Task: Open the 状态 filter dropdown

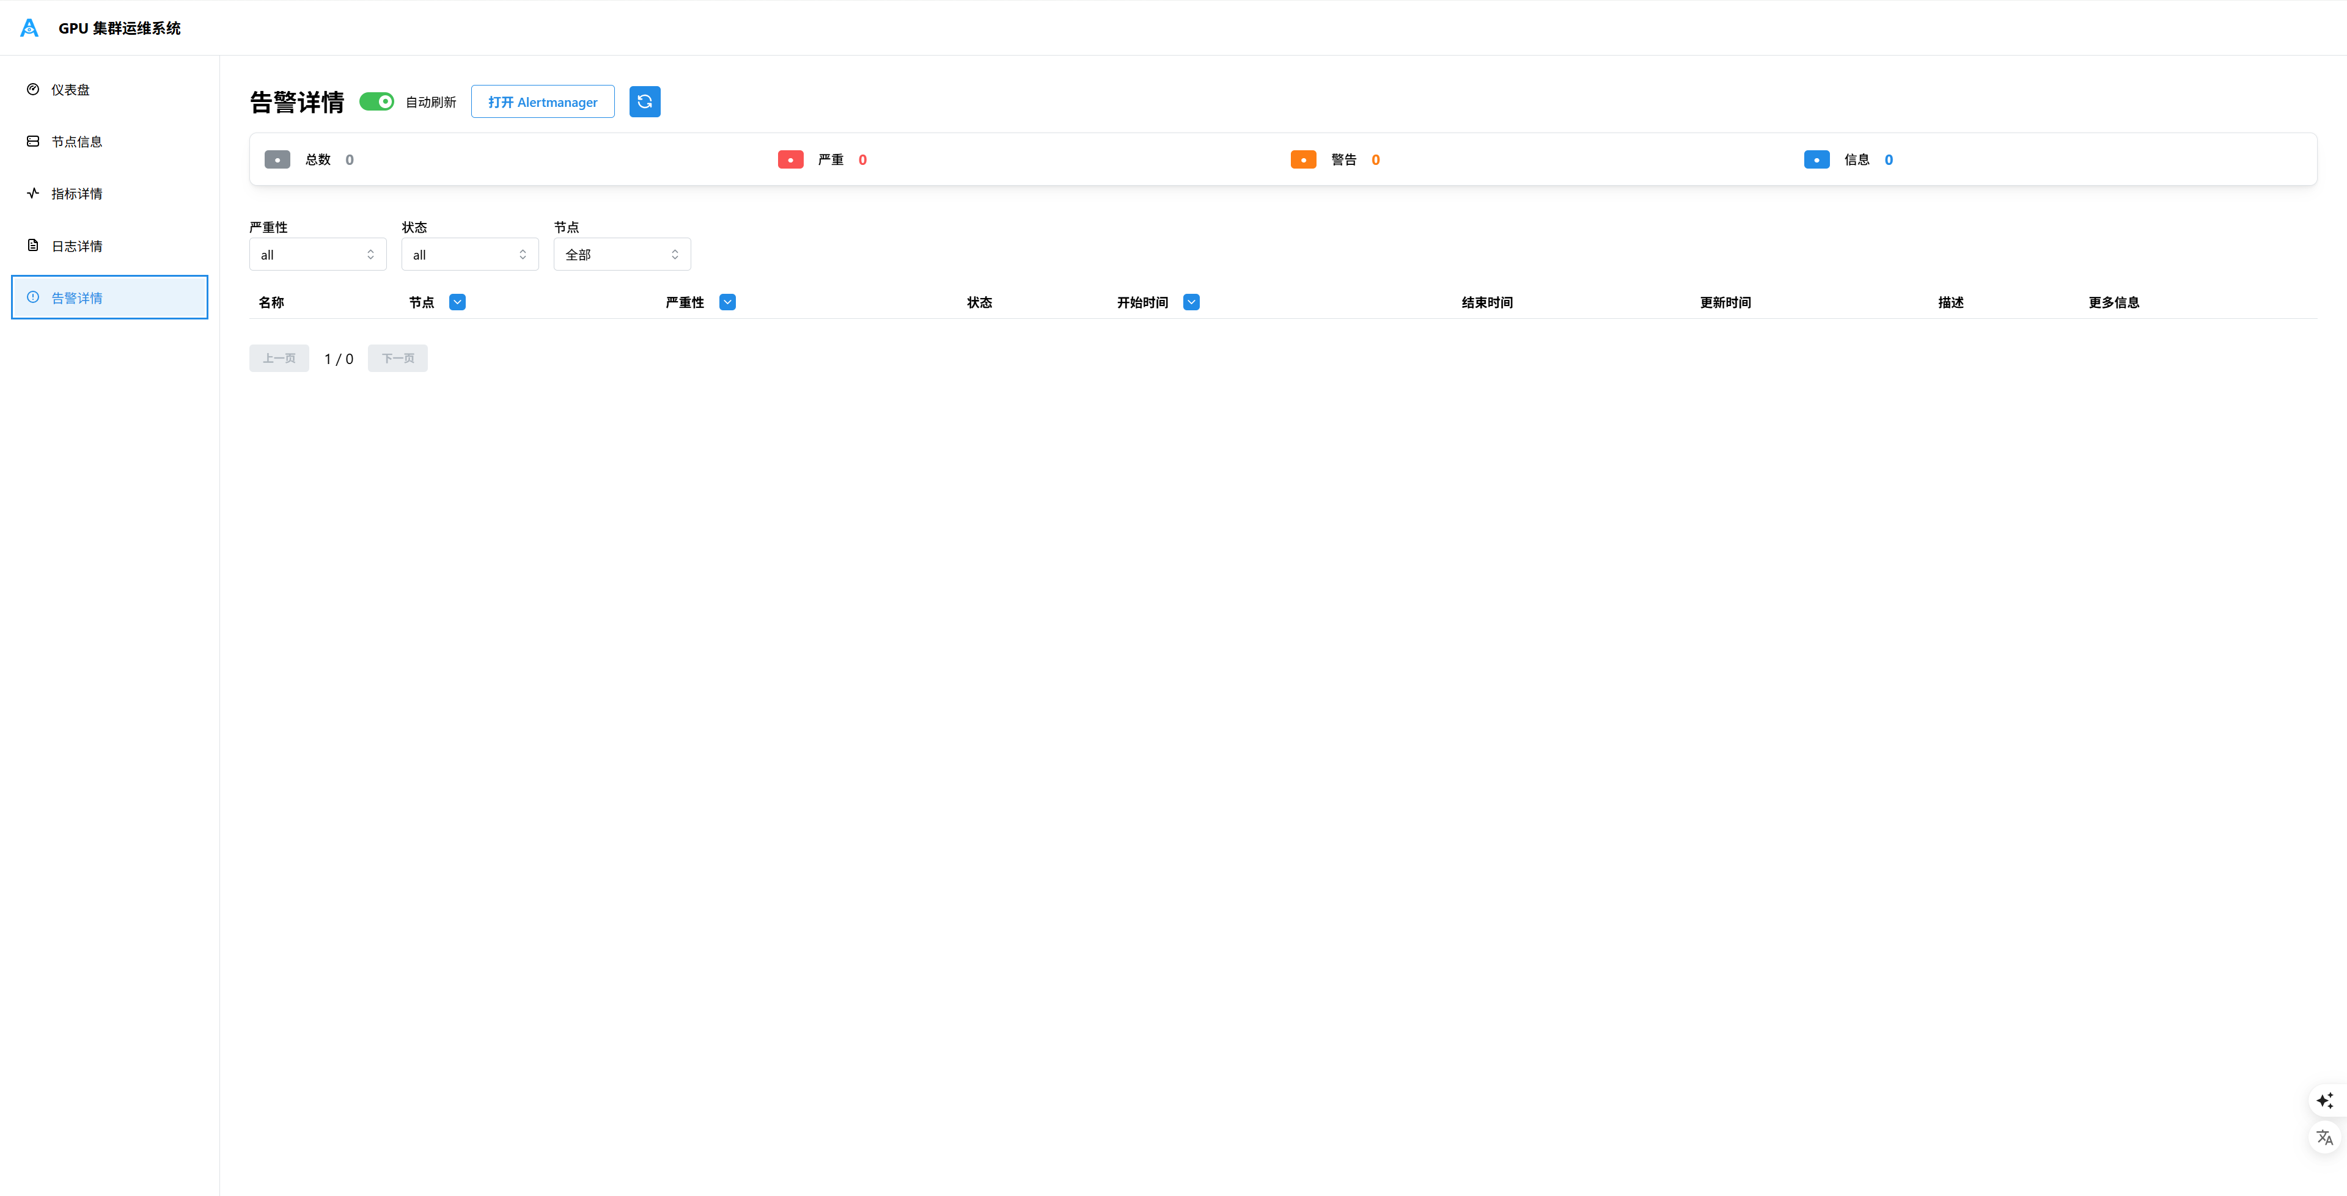Action: tap(469, 254)
